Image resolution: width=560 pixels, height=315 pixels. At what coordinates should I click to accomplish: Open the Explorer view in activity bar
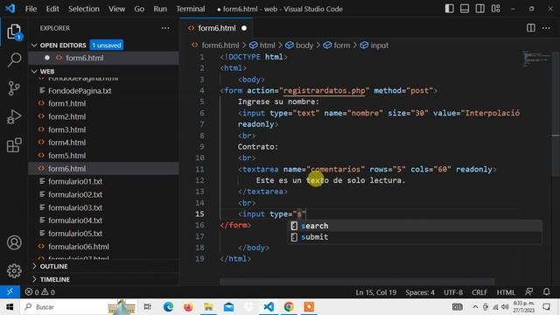14,31
